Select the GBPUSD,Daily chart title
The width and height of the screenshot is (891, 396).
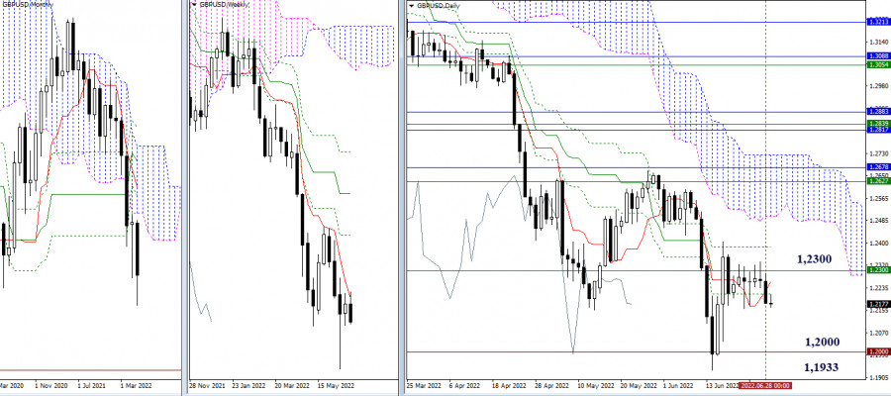(x=438, y=5)
